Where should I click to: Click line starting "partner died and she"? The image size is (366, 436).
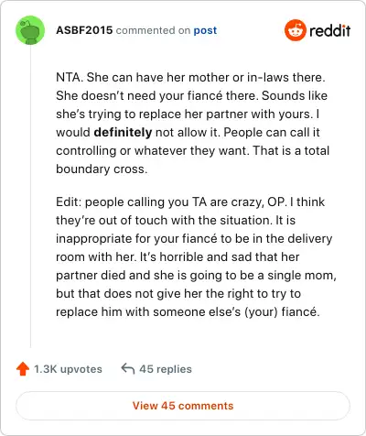(196, 276)
